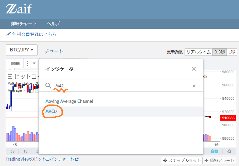Clear the MAC search text
239x166 pixels.
(194, 86)
